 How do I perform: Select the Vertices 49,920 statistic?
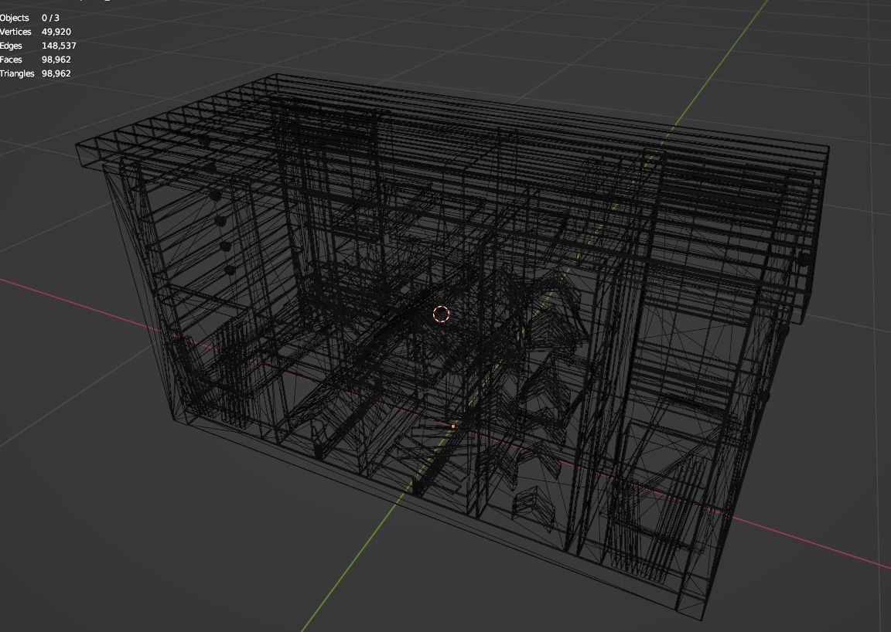tap(36, 32)
